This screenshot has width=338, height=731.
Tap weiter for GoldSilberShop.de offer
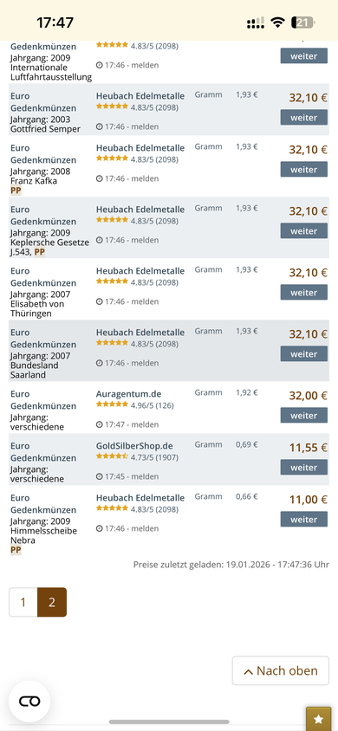304,467
